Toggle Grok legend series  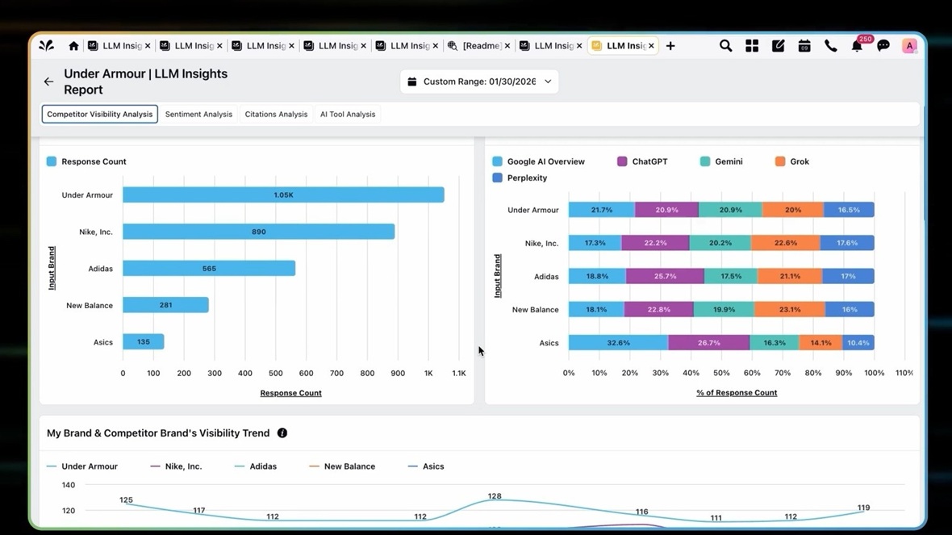(x=792, y=161)
